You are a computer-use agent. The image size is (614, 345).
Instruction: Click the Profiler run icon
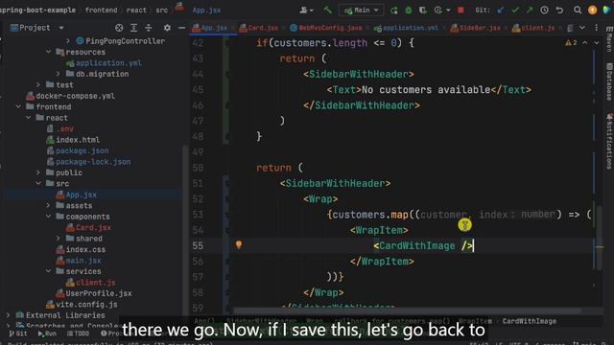point(438,11)
